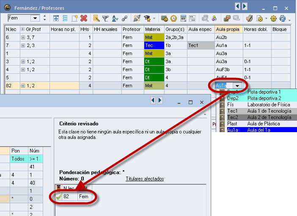The image size is (297, 216).
Task: Click the blue circular arrows refresh icon
Action: click(283, 18)
